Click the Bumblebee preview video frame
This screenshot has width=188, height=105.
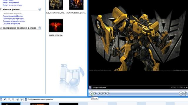(138, 38)
